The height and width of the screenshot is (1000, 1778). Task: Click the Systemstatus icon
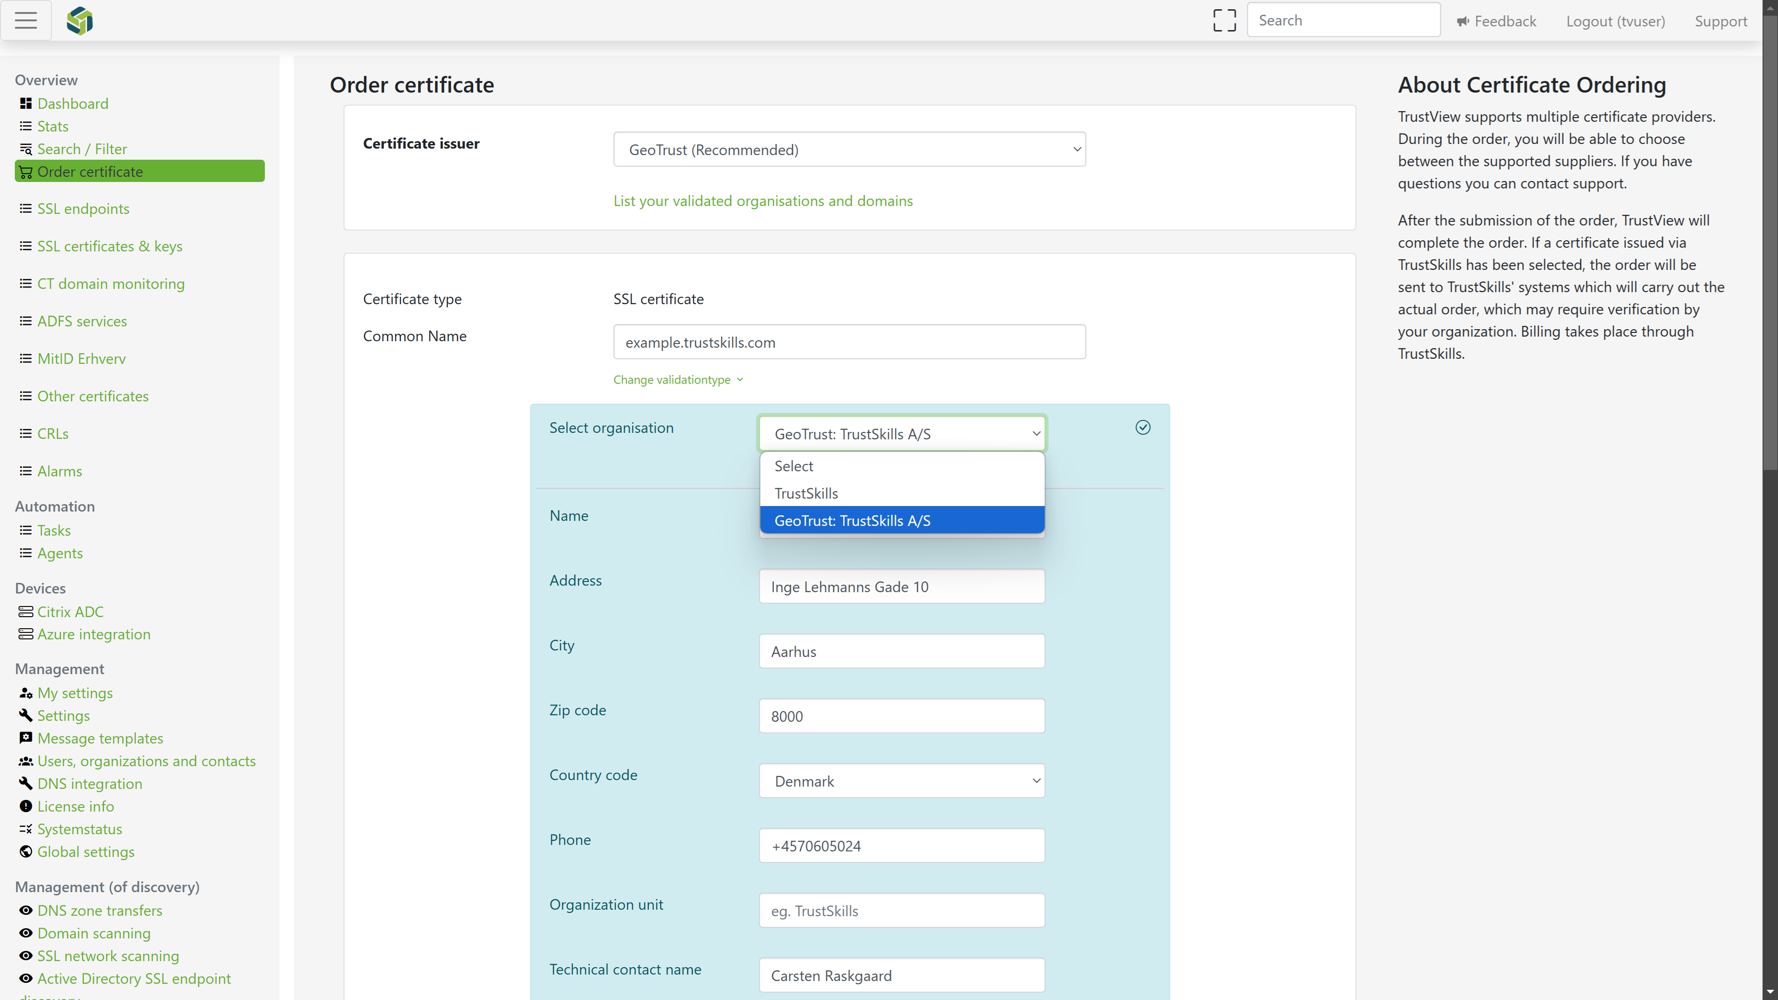(25, 829)
